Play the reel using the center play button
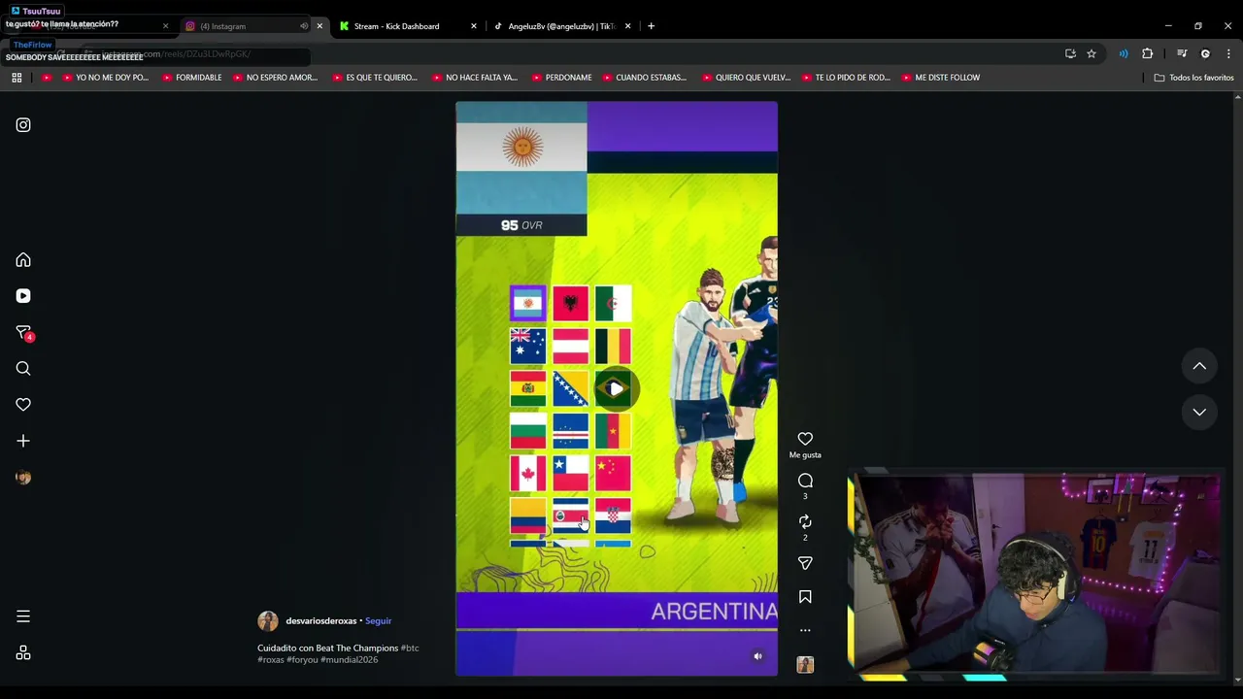1243x699 pixels. [617, 389]
